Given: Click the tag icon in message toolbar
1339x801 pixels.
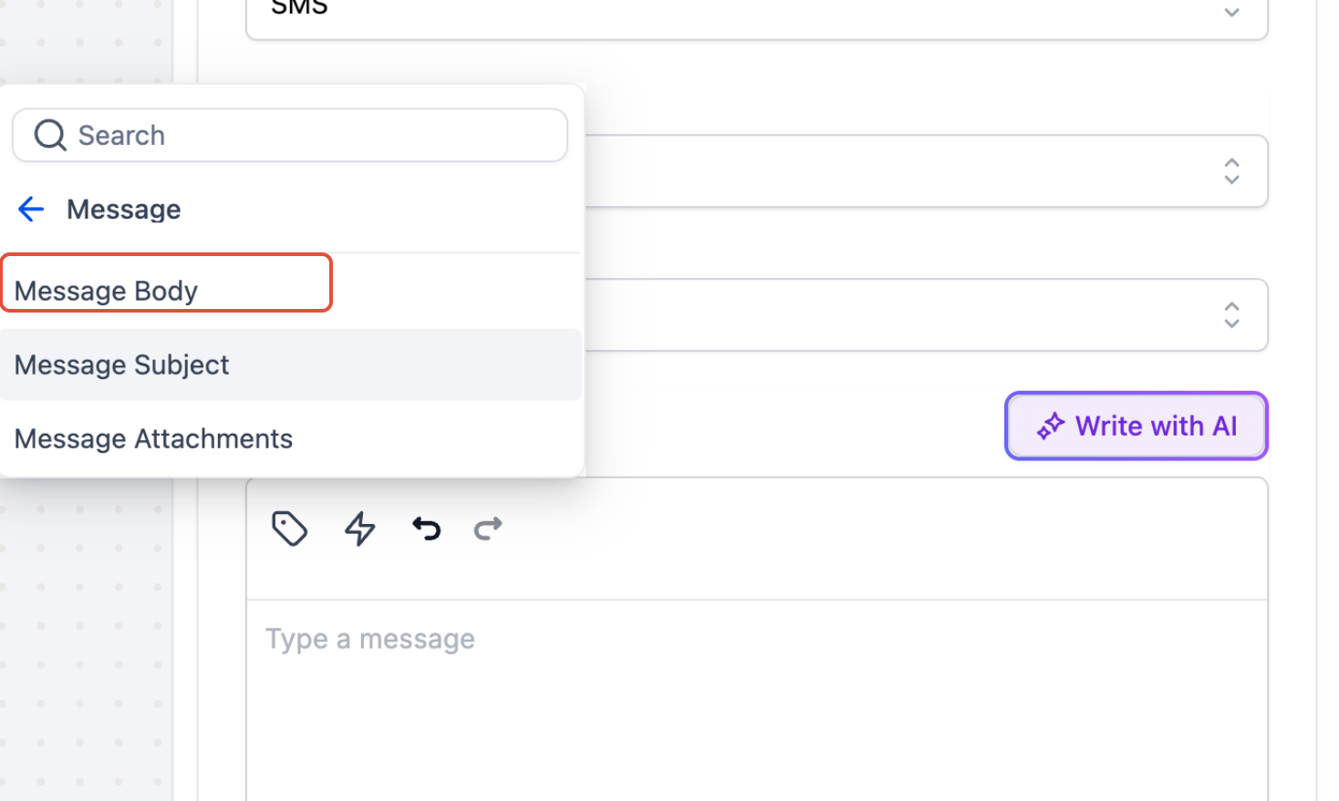Looking at the screenshot, I should click(289, 529).
